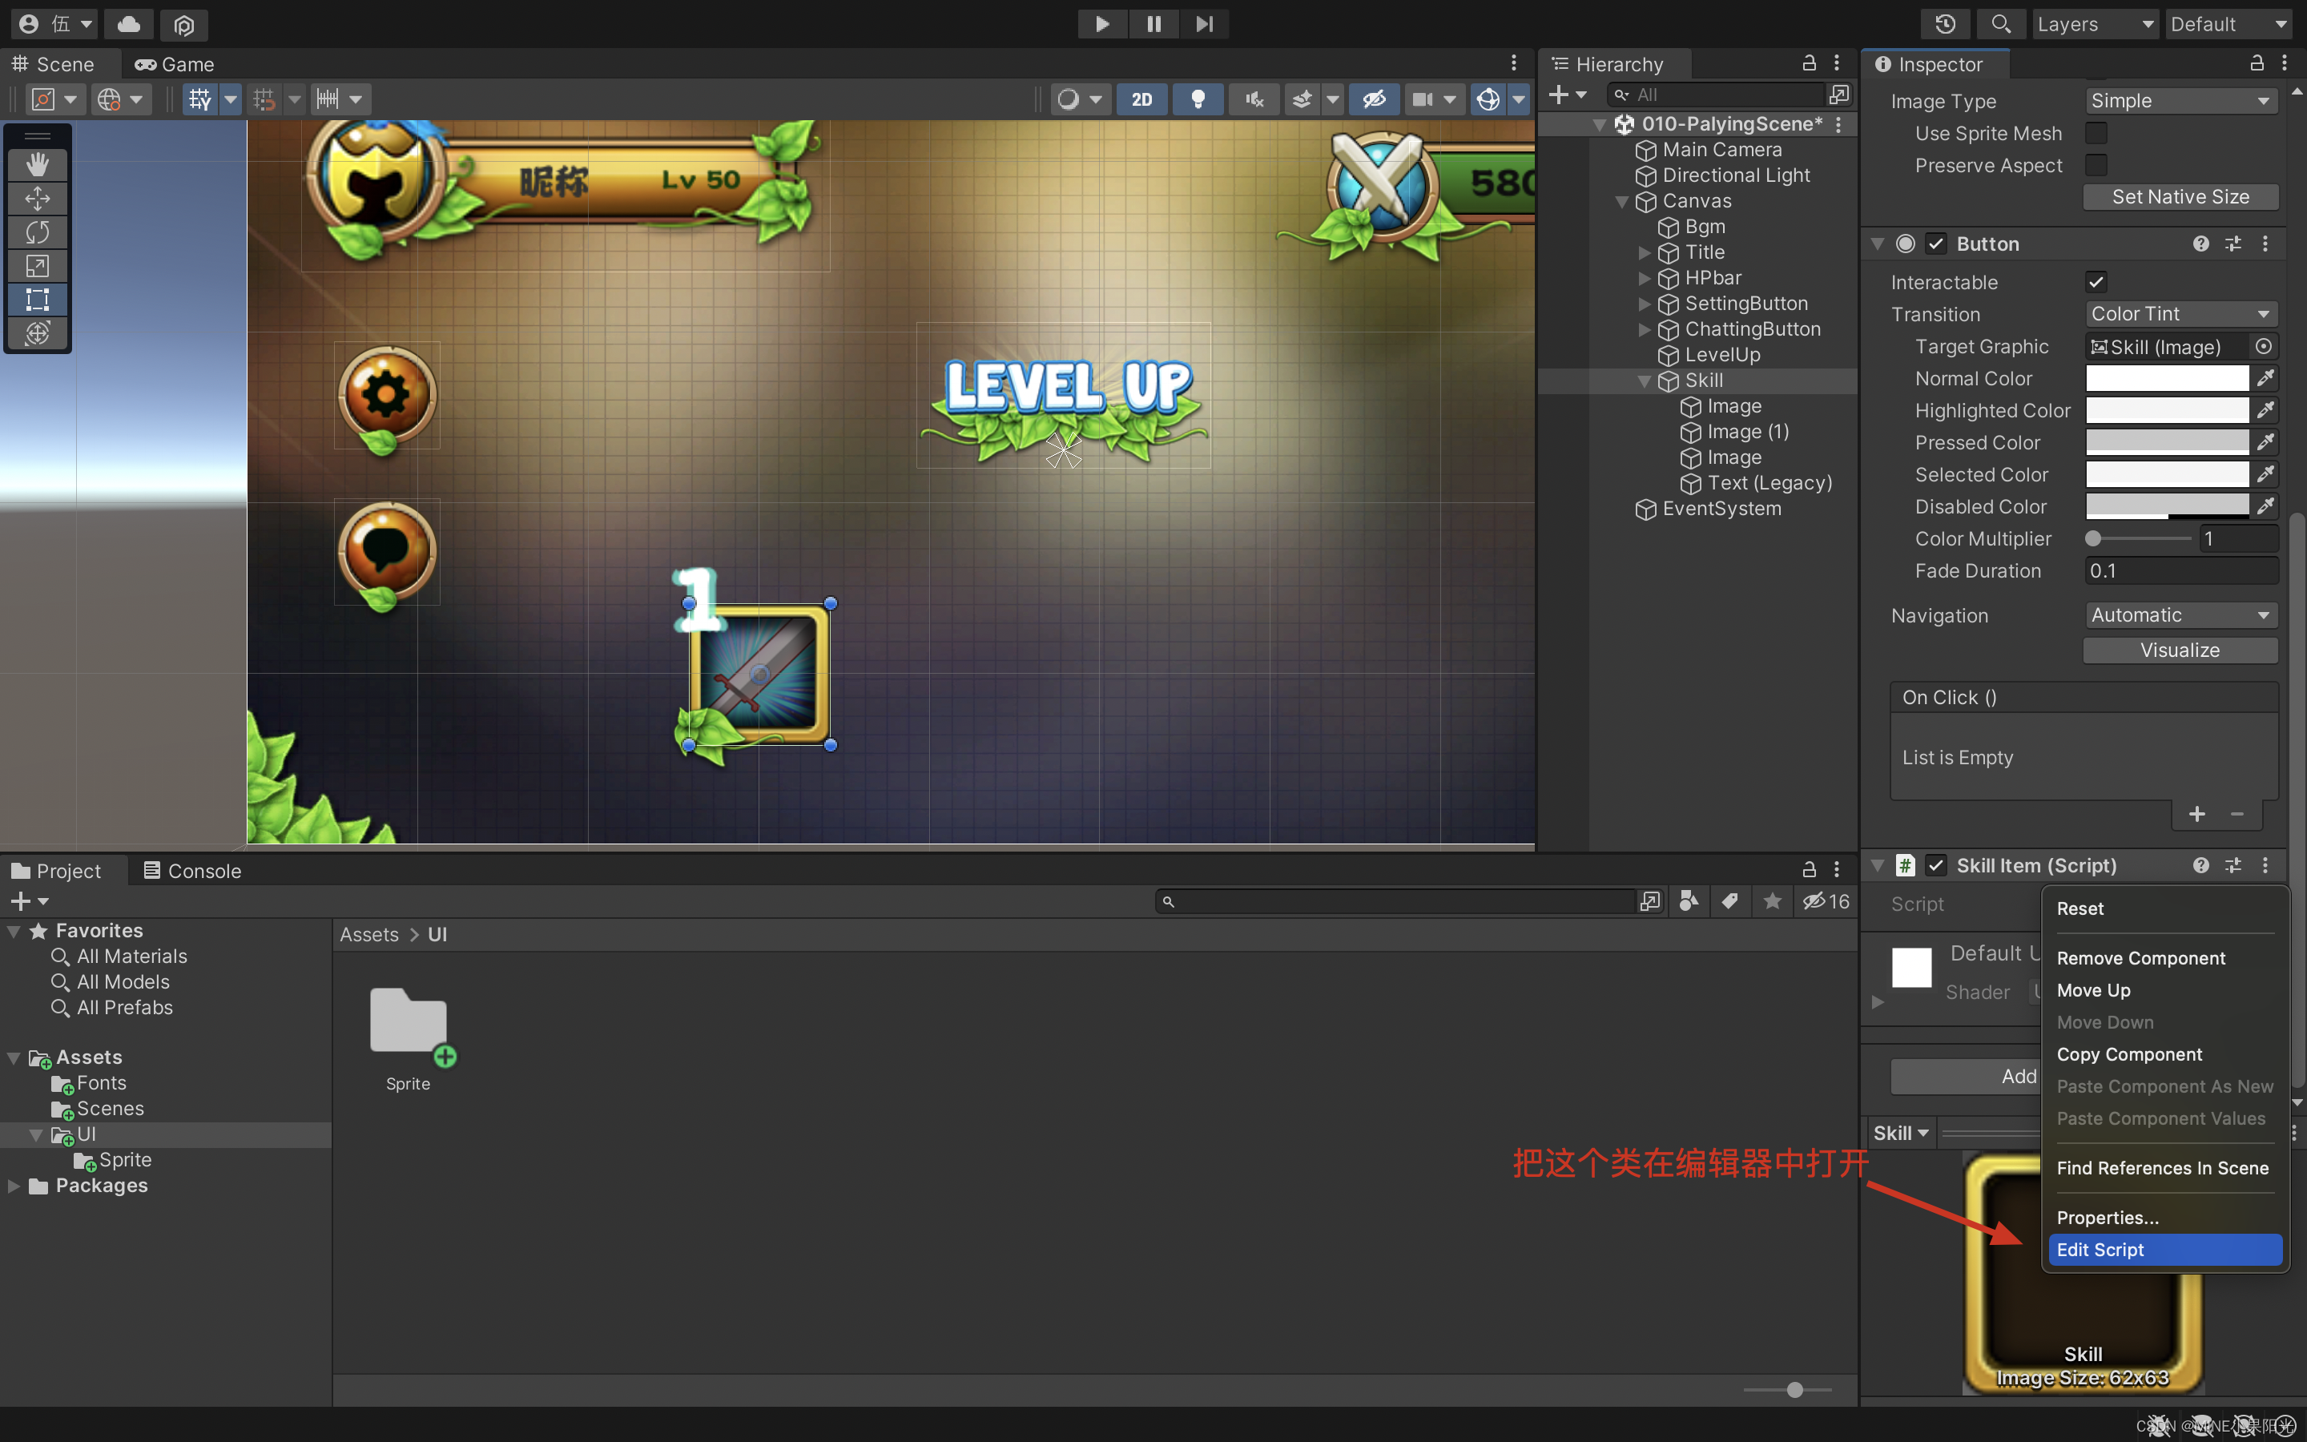Pick Normal Color with eyedropper
This screenshot has width=2307, height=1442.
(2265, 379)
